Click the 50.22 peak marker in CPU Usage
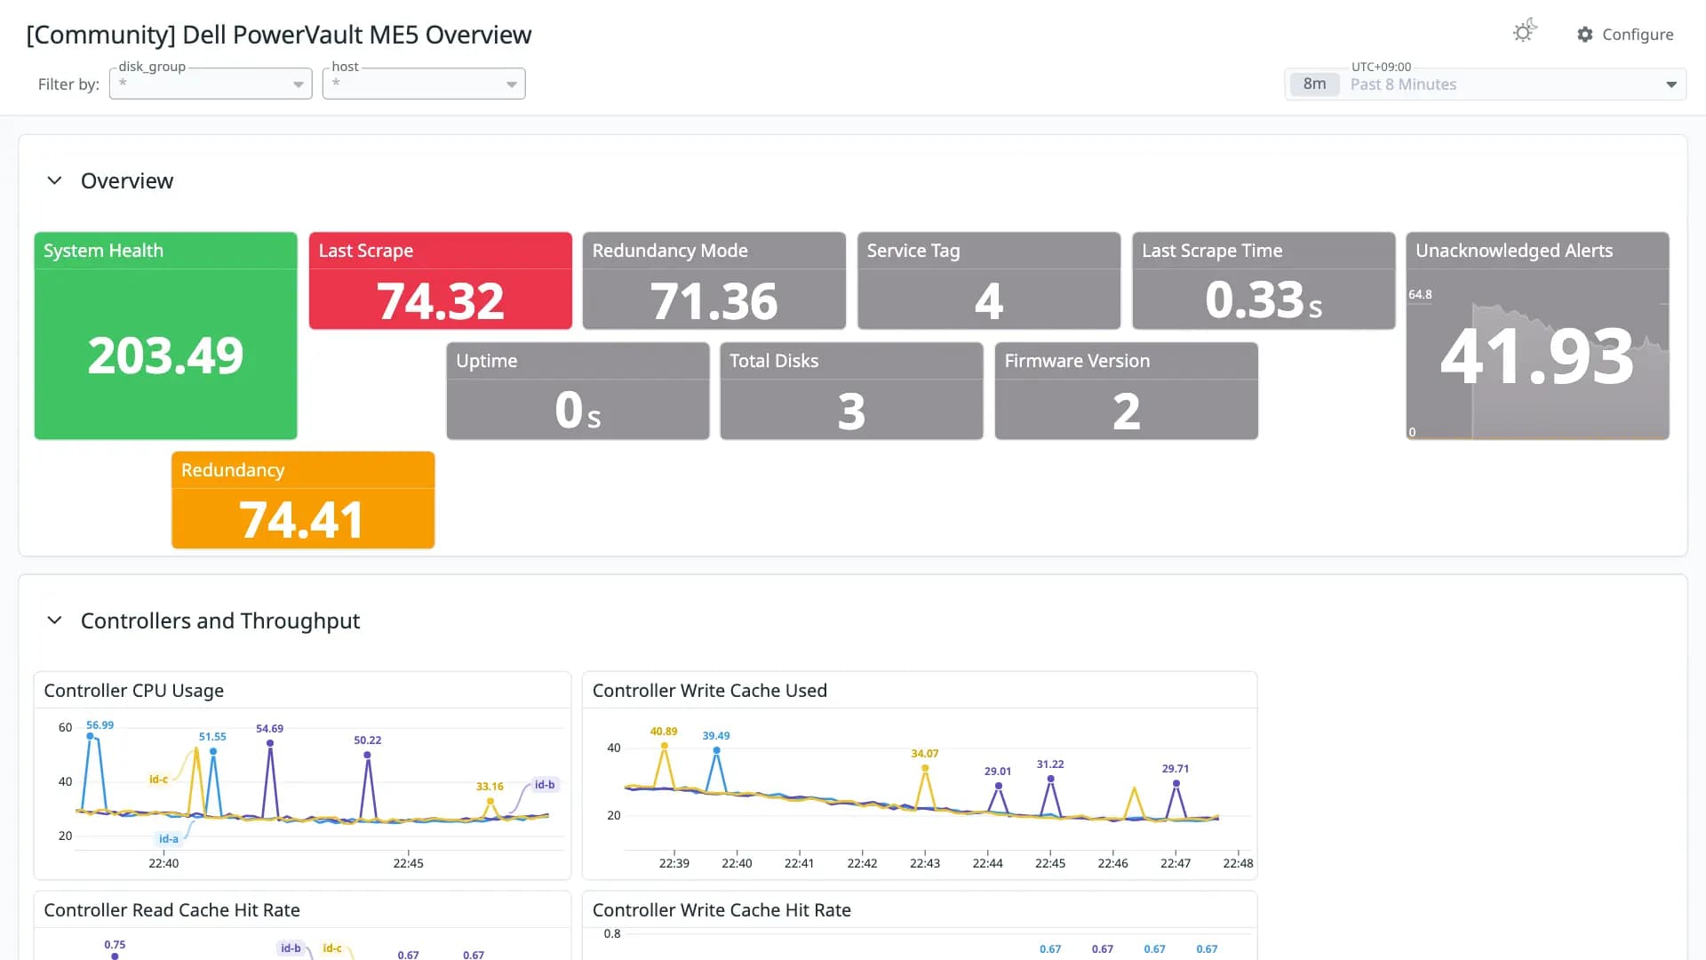This screenshot has height=960, width=1706. tap(367, 755)
